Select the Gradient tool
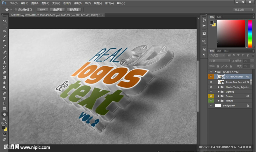 [4, 77]
